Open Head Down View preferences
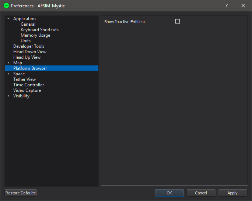 (x=30, y=52)
